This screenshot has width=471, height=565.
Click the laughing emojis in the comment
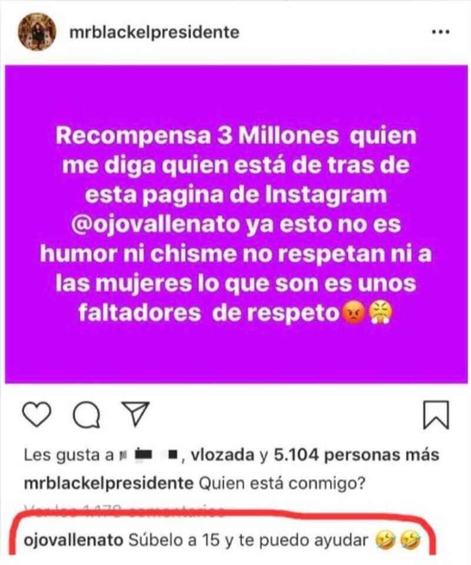397,540
